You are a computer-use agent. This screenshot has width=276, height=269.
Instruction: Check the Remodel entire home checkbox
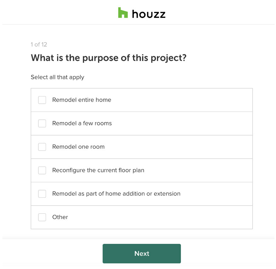point(42,100)
